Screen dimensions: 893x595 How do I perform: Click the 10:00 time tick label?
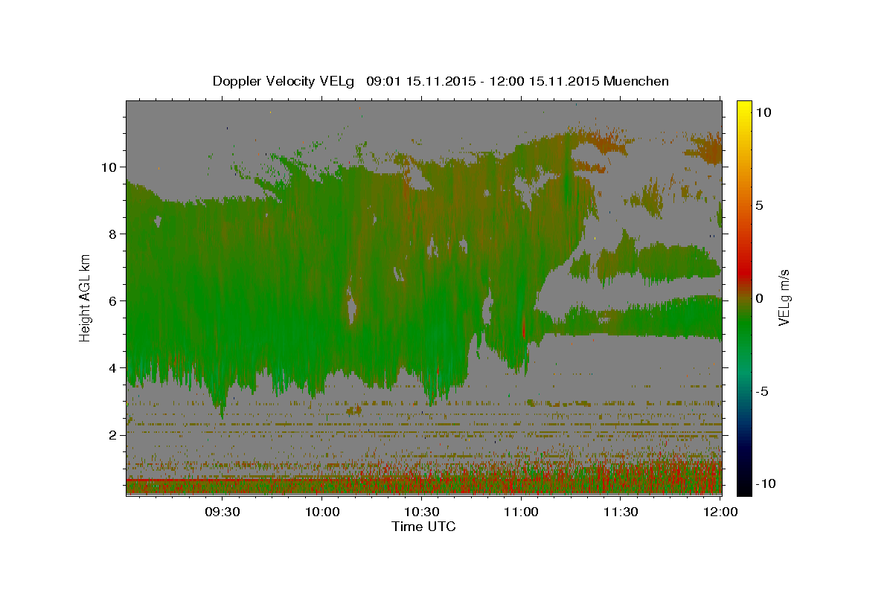pos(322,512)
